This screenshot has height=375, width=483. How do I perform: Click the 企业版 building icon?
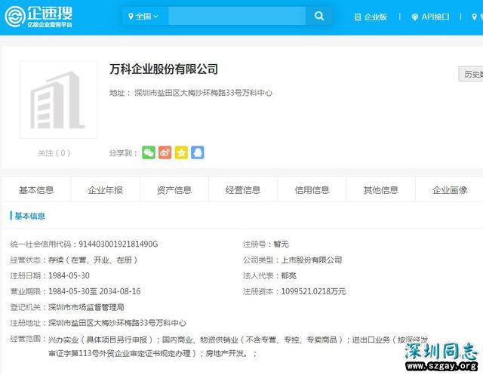357,17
